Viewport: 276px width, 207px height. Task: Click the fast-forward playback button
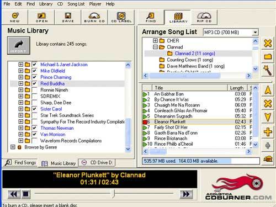186,194
